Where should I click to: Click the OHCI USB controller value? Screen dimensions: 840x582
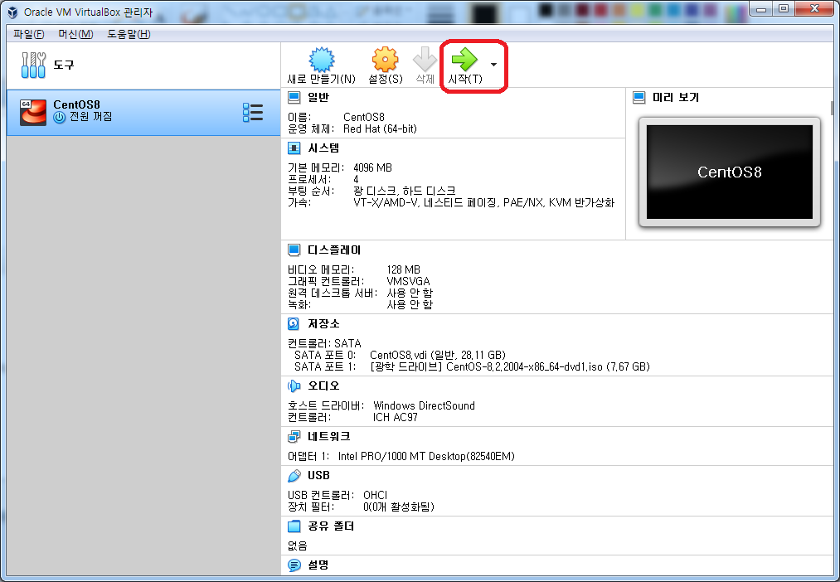(375, 495)
